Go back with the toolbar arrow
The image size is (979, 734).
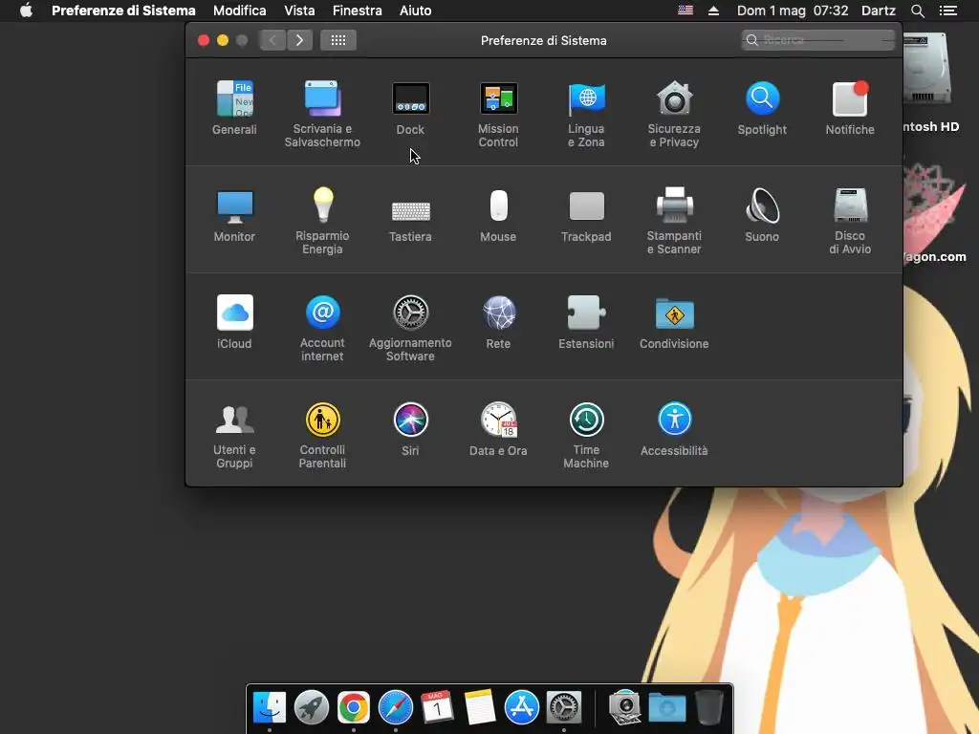point(272,40)
